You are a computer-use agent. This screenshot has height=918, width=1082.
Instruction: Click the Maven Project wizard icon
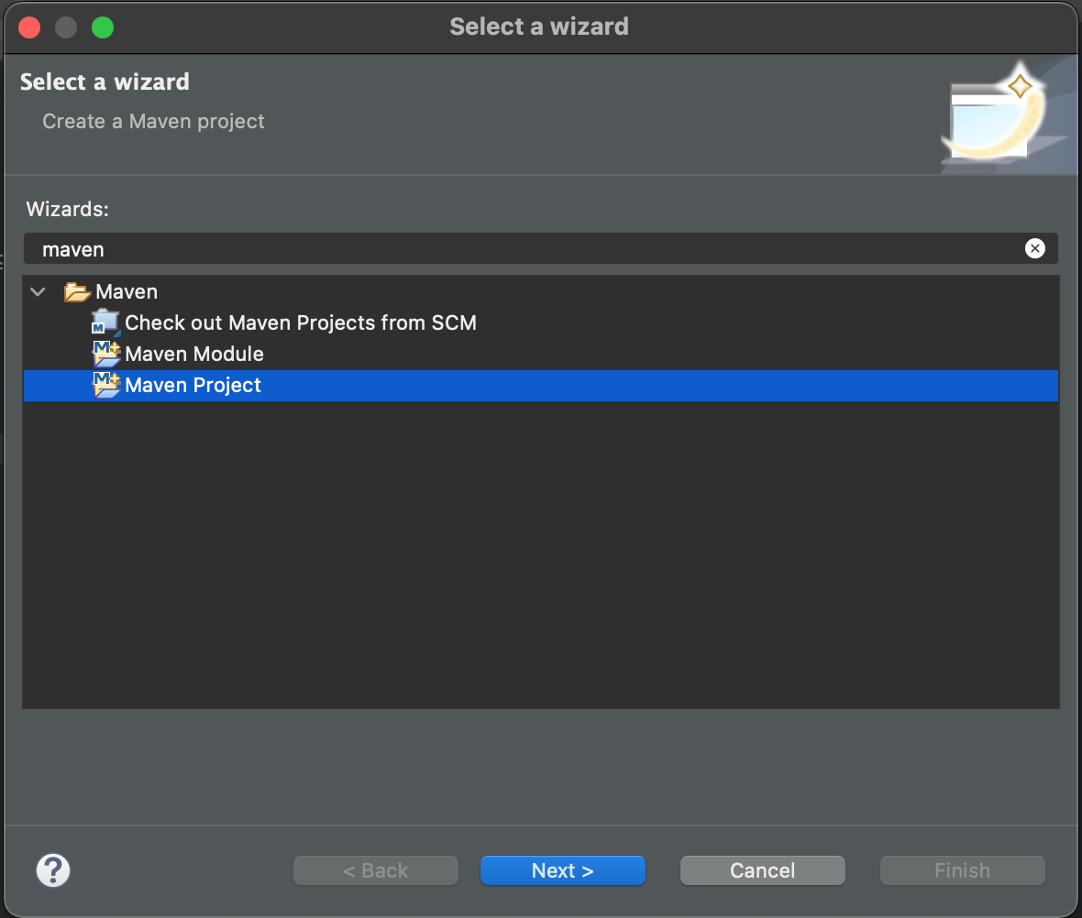(106, 385)
